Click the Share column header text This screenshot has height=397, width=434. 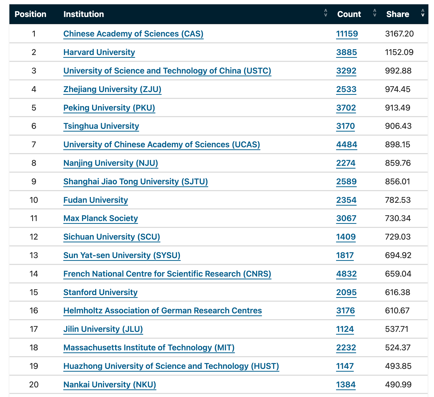tap(398, 14)
